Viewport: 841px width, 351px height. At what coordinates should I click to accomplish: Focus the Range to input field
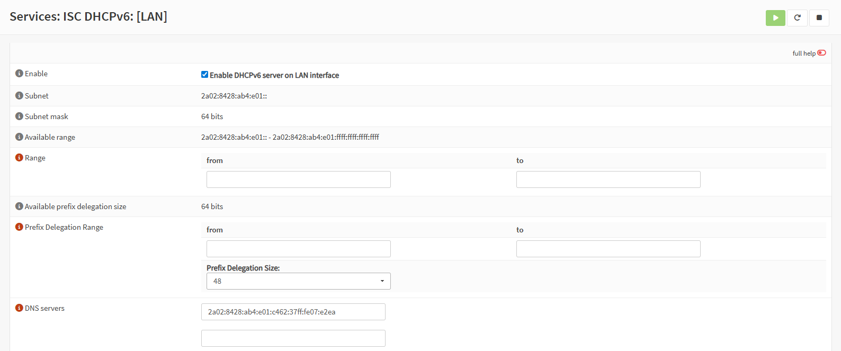click(609, 179)
